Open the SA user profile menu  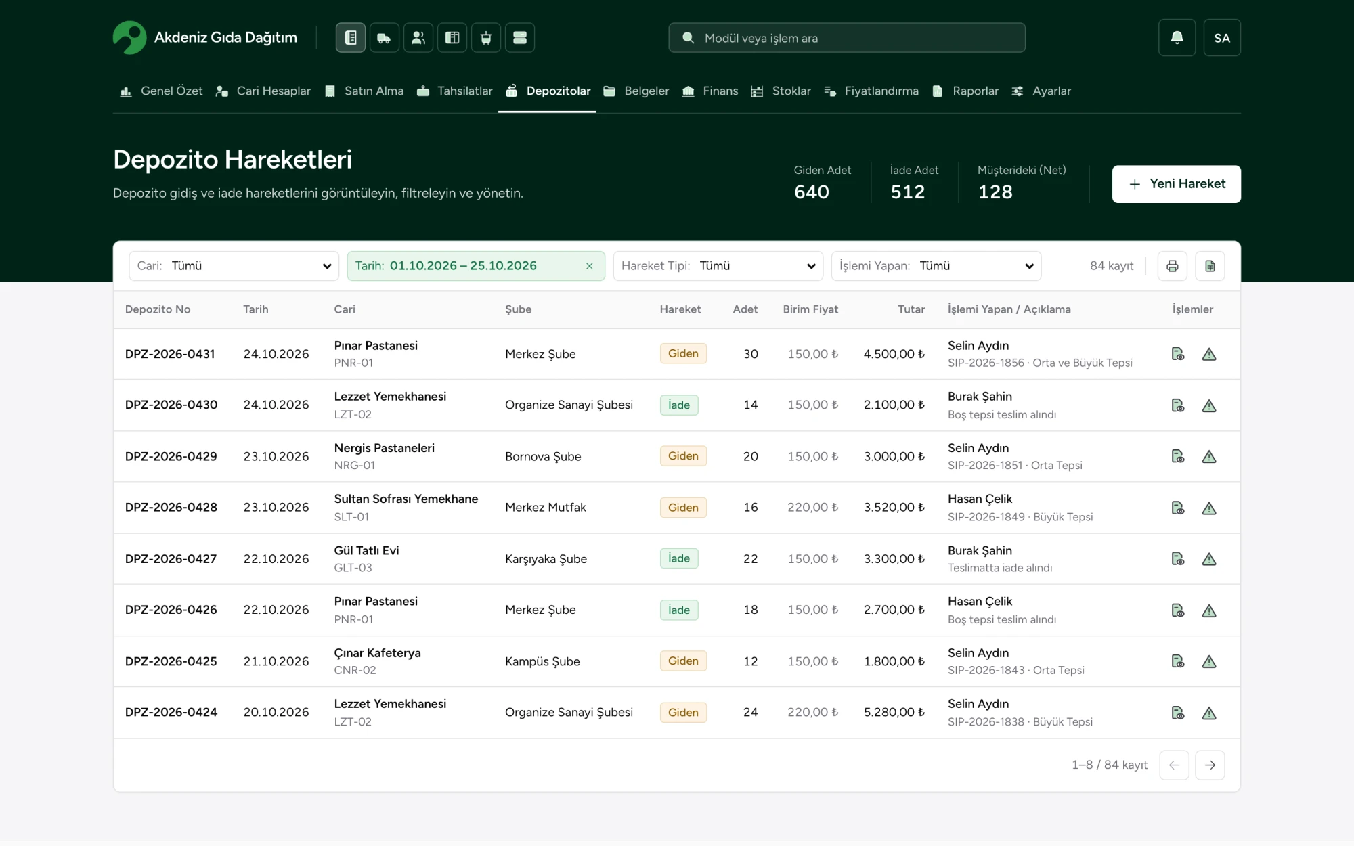1222,38
